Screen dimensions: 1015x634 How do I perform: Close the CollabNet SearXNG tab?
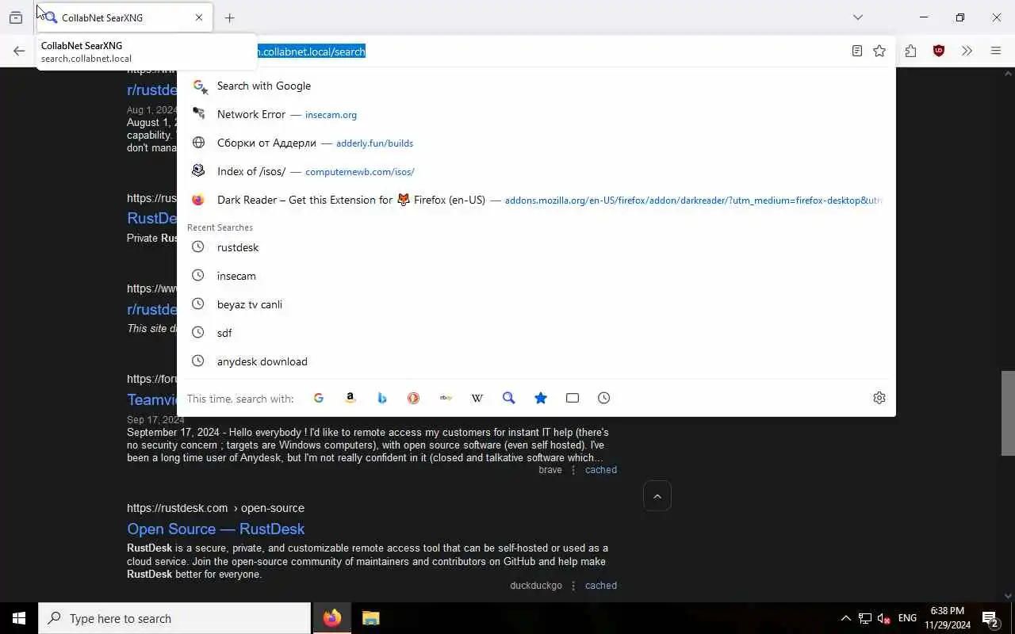tap(199, 17)
